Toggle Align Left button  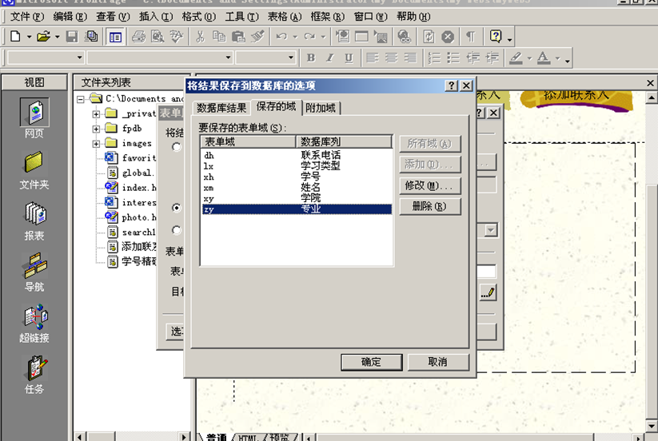pos(372,58)
